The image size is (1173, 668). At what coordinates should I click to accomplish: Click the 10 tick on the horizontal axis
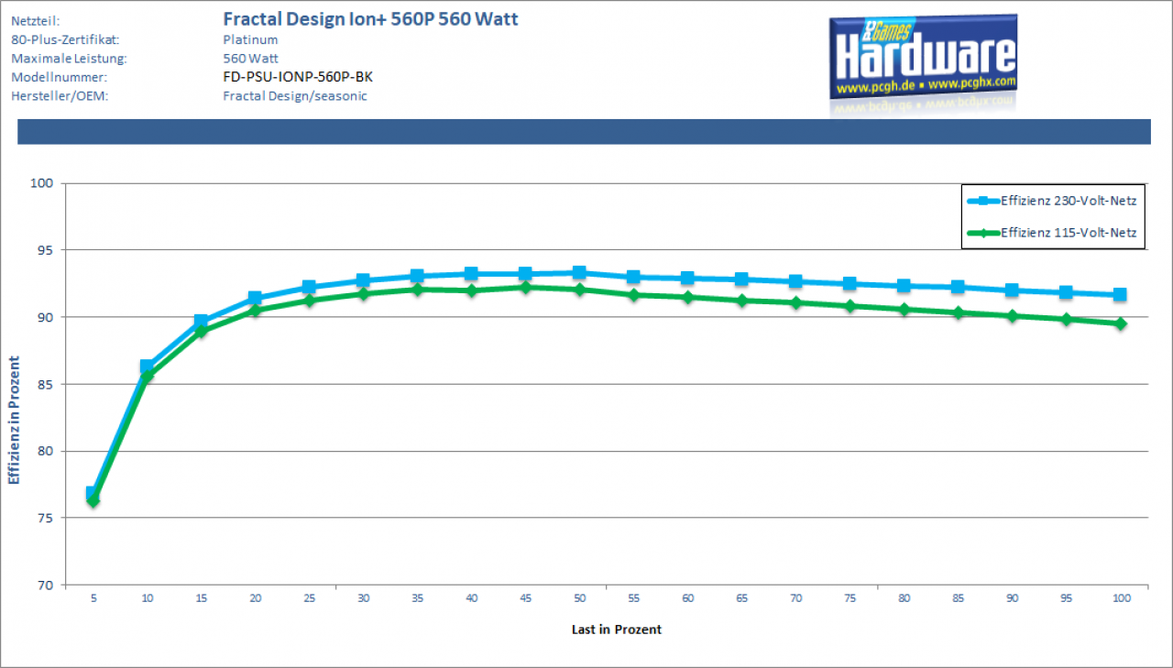click(x=148, y=598)
